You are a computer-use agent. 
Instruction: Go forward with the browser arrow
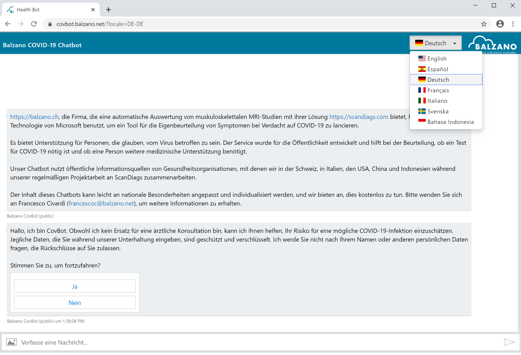tap(21, 24)
